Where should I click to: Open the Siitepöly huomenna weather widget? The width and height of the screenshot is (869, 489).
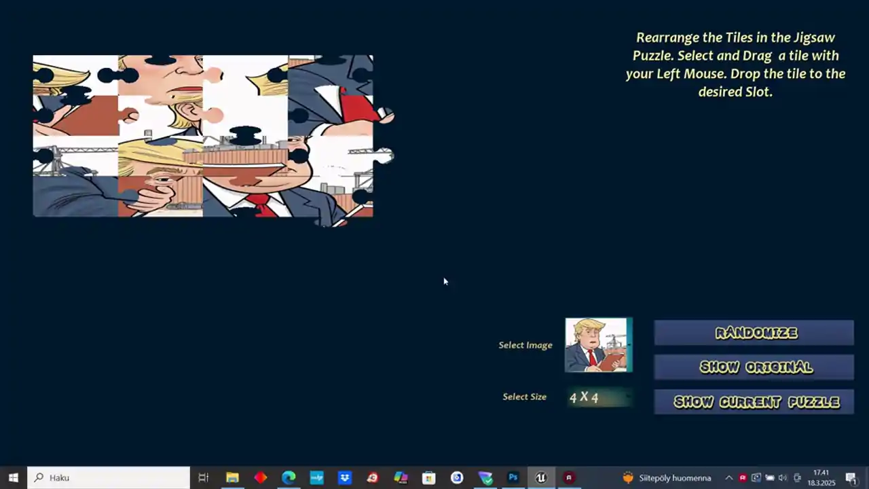click(667, 477)
